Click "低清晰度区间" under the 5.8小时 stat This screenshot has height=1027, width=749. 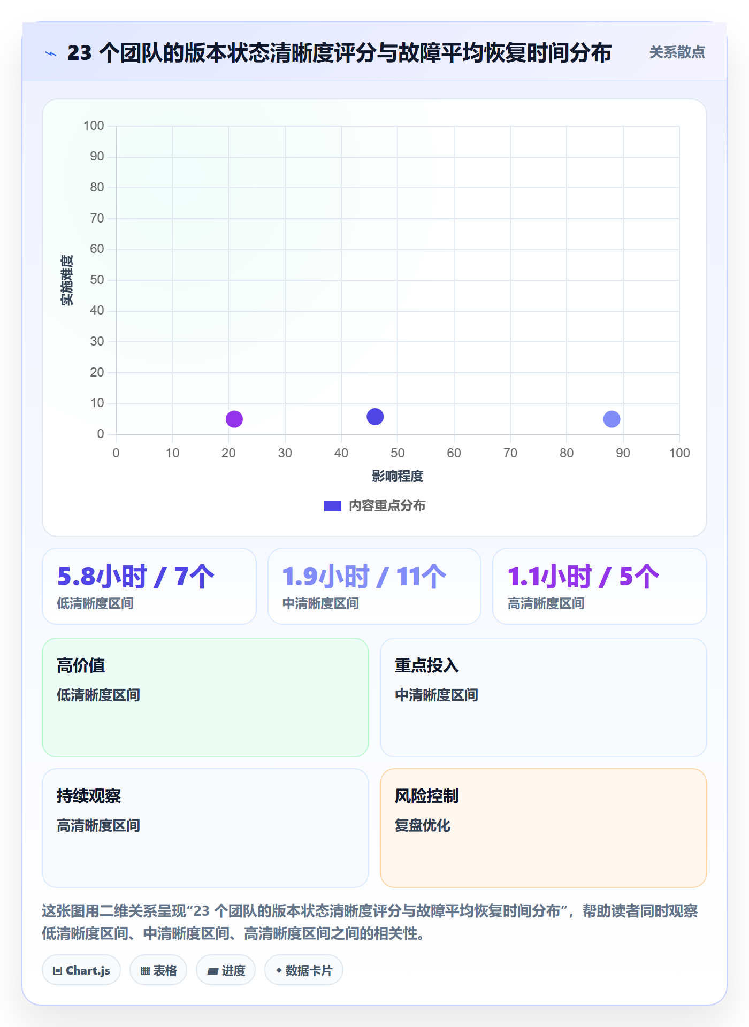click(95, 604)
